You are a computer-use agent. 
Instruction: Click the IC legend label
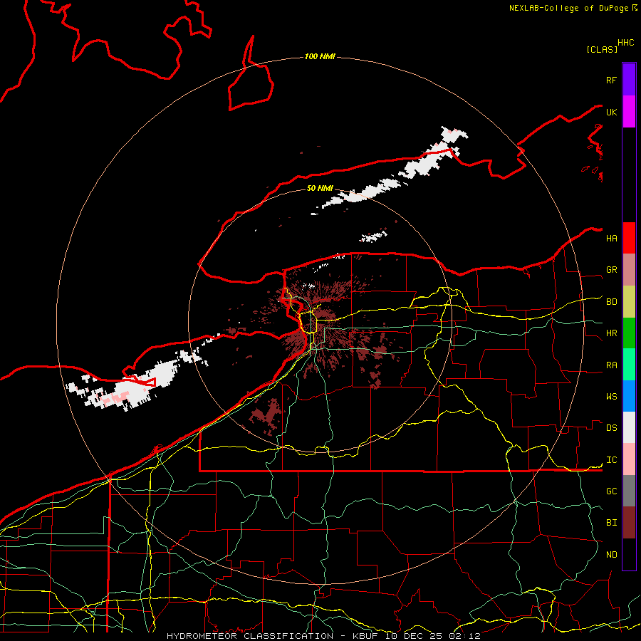point(611,460)
